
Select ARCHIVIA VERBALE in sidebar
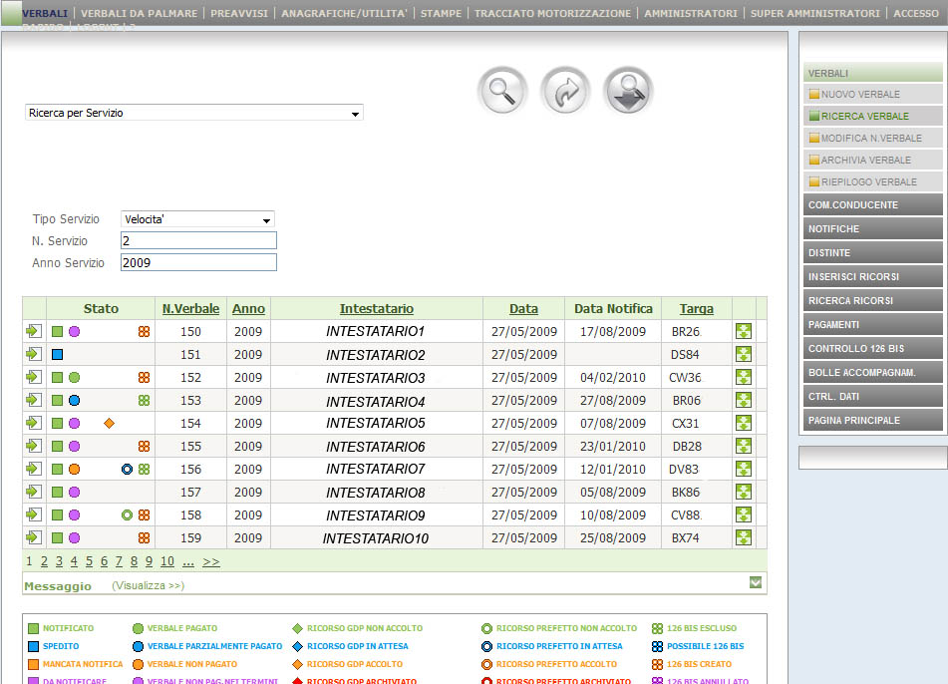pos(873,160)
